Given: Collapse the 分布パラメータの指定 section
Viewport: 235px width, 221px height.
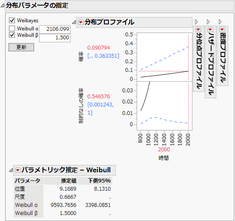Looking at the screenshot, I should (2, 6).
